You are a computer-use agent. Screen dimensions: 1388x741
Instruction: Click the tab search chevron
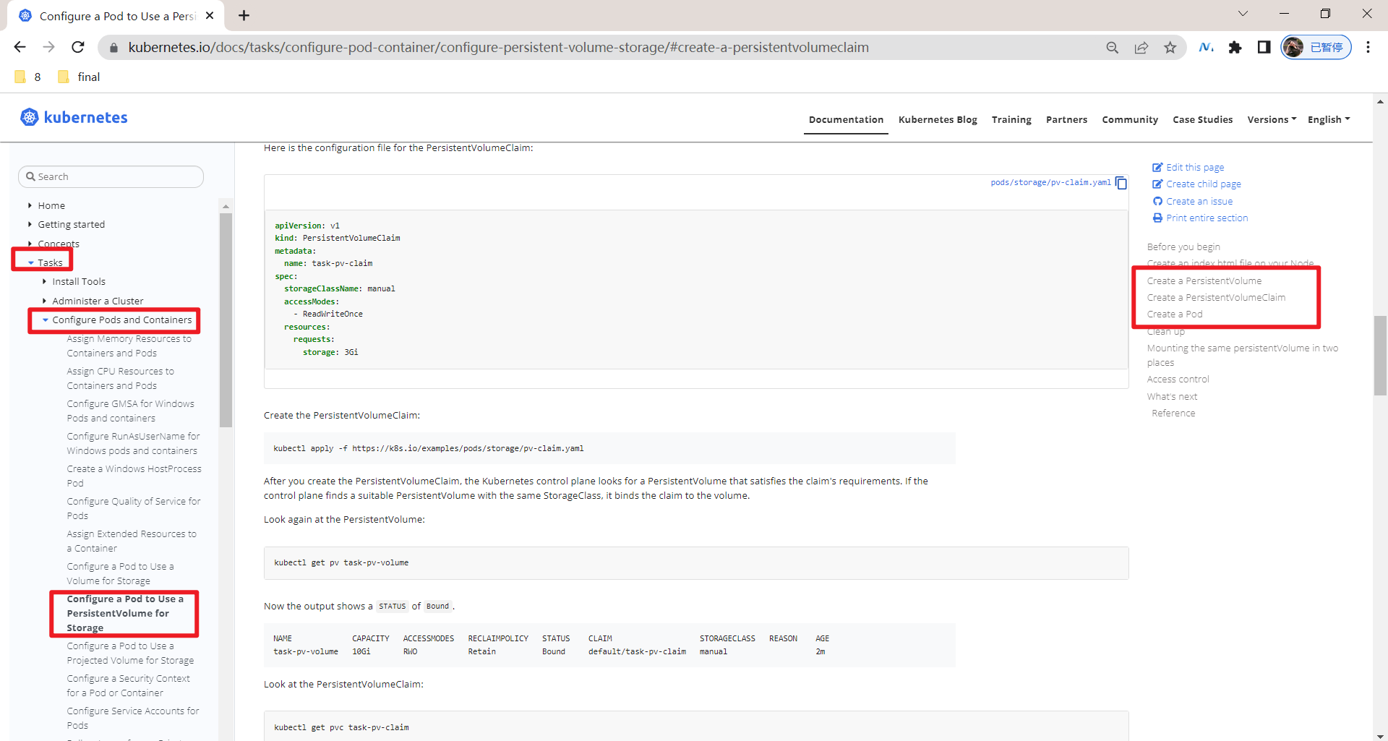1243,14
